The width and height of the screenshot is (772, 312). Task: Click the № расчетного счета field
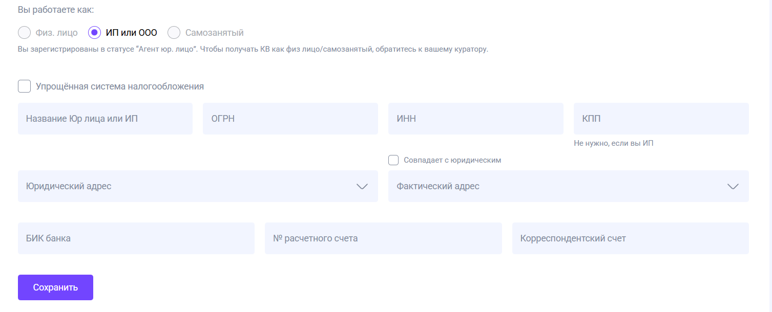(383, 238)
